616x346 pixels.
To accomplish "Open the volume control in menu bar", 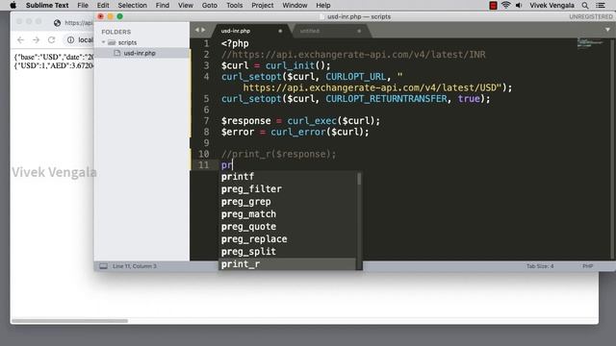I will 519,5.
